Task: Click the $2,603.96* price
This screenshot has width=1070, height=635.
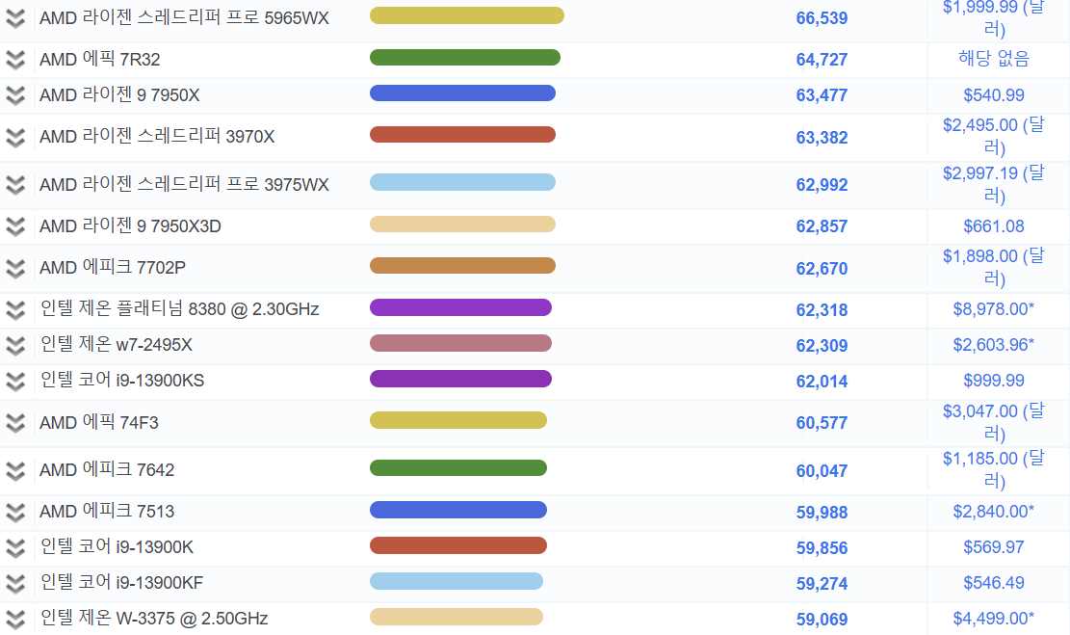Action: click(994, 345)
